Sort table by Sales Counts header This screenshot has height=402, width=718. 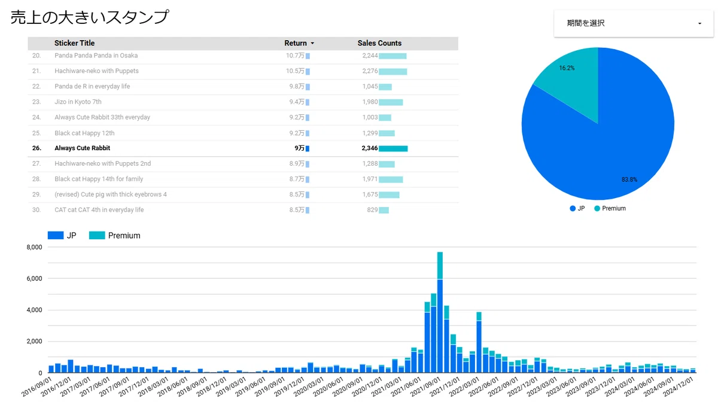point(379,43)
